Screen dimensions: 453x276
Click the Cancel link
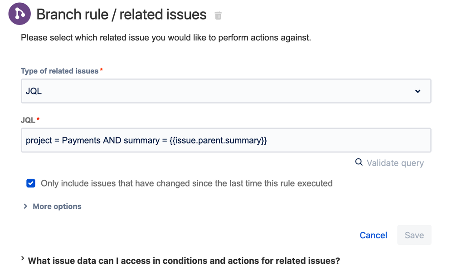click(373, 235)
